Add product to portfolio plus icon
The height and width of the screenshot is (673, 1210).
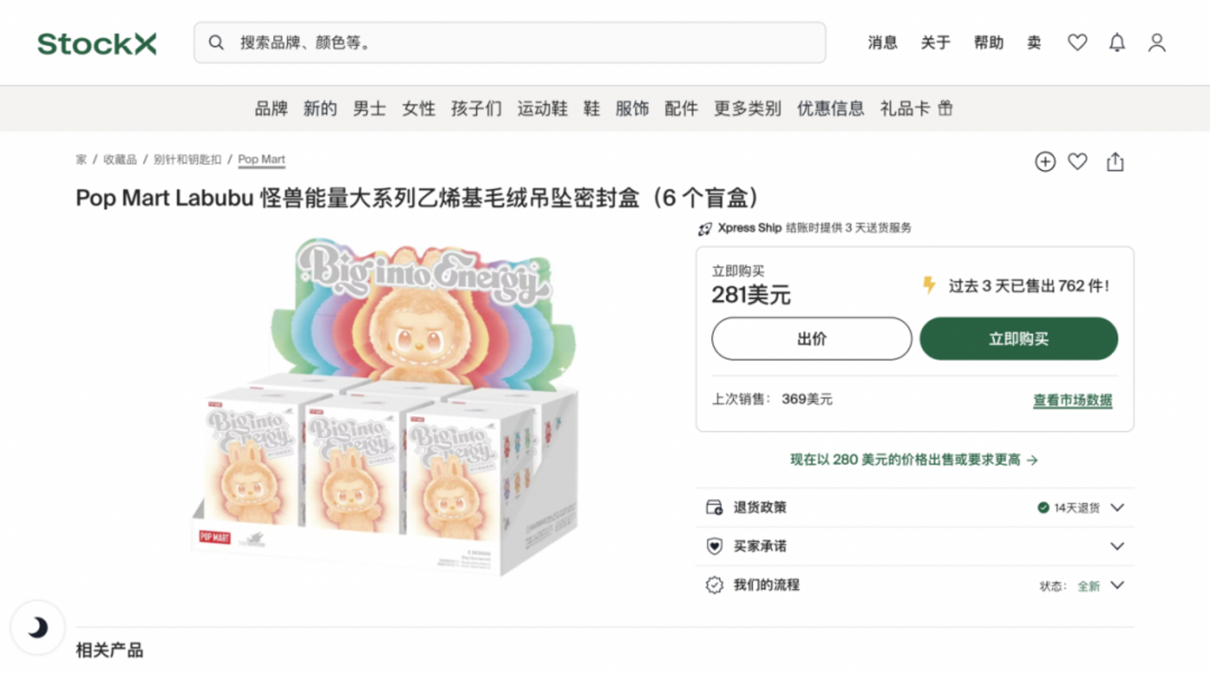[x=1046, y=162]
